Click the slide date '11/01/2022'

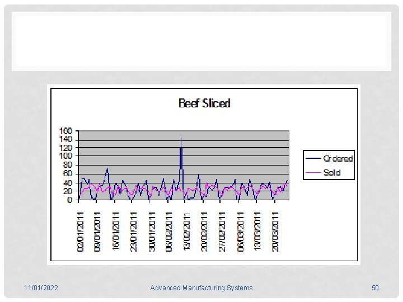pos(41,287)
